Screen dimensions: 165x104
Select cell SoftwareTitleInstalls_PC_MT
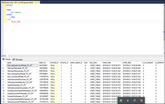click(x=22, y=68)
